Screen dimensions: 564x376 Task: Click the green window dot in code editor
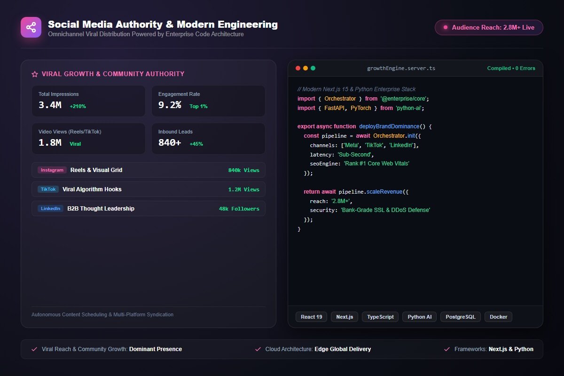coord(313,68)
